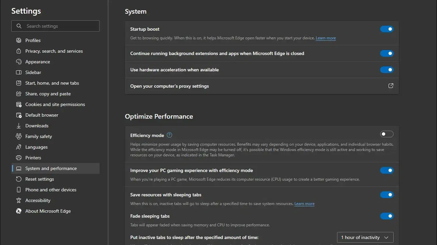
Task: Click the Cookies and site permissions icon
Action: (19, 104)
